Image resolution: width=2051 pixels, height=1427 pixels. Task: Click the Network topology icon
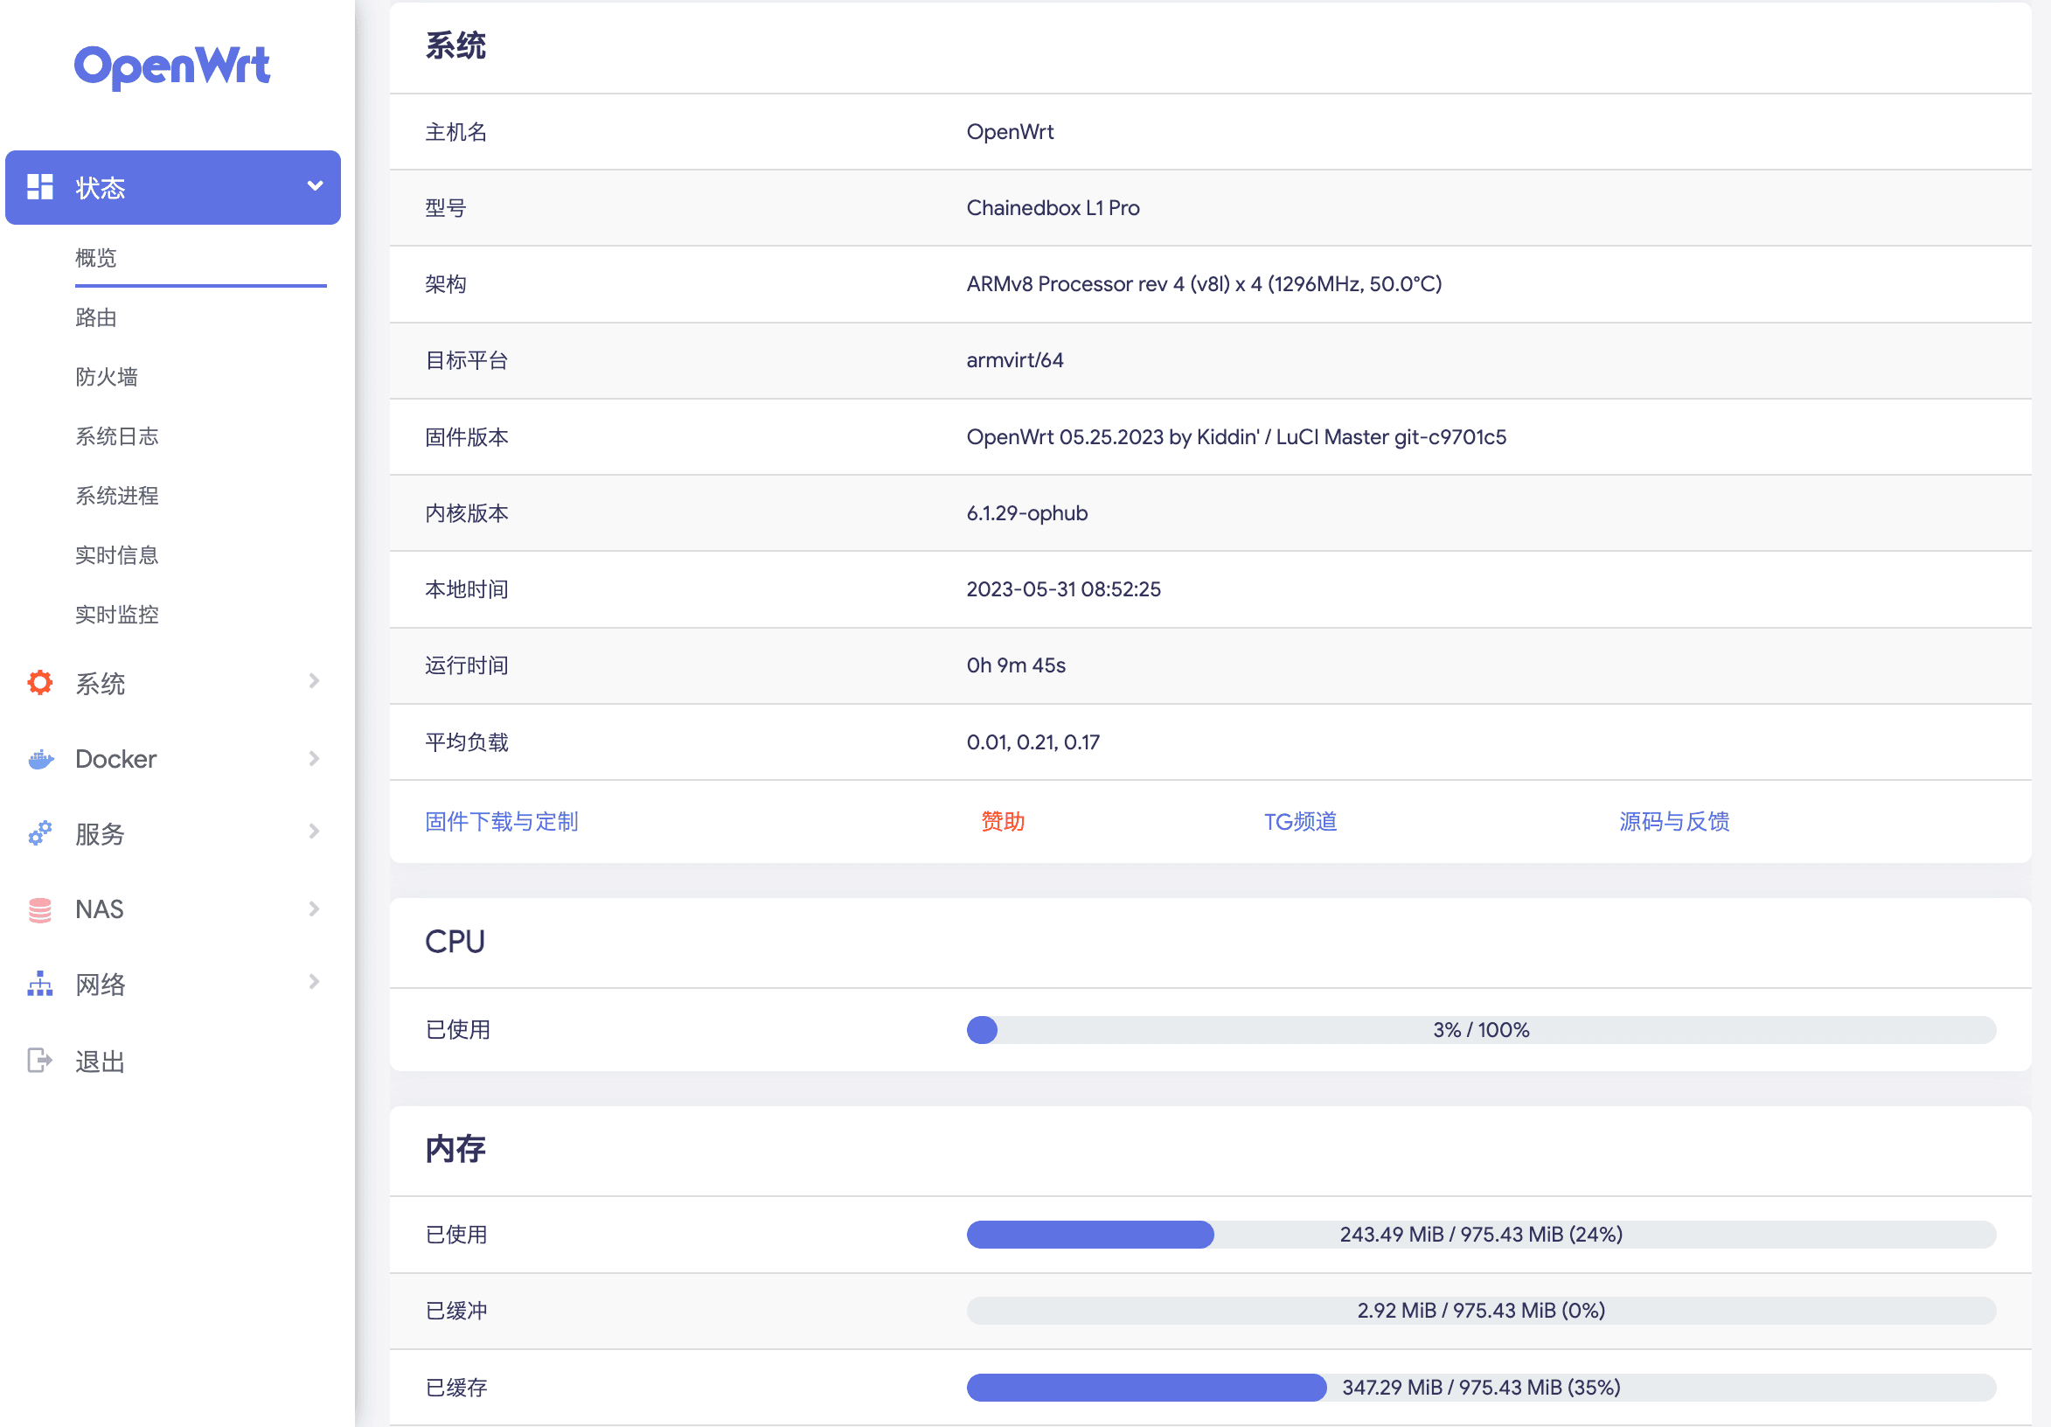[x=40, y=984]
